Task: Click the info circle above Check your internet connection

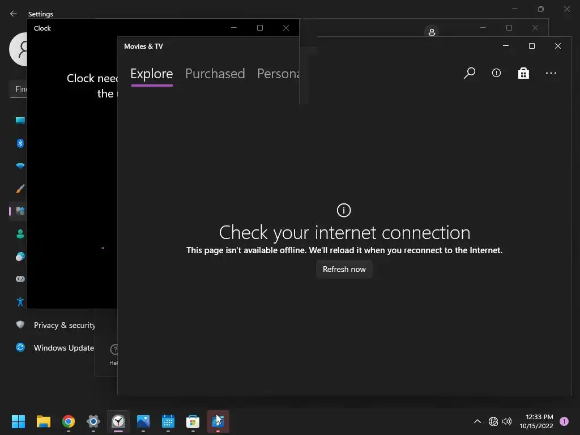Action: (344, 210)
